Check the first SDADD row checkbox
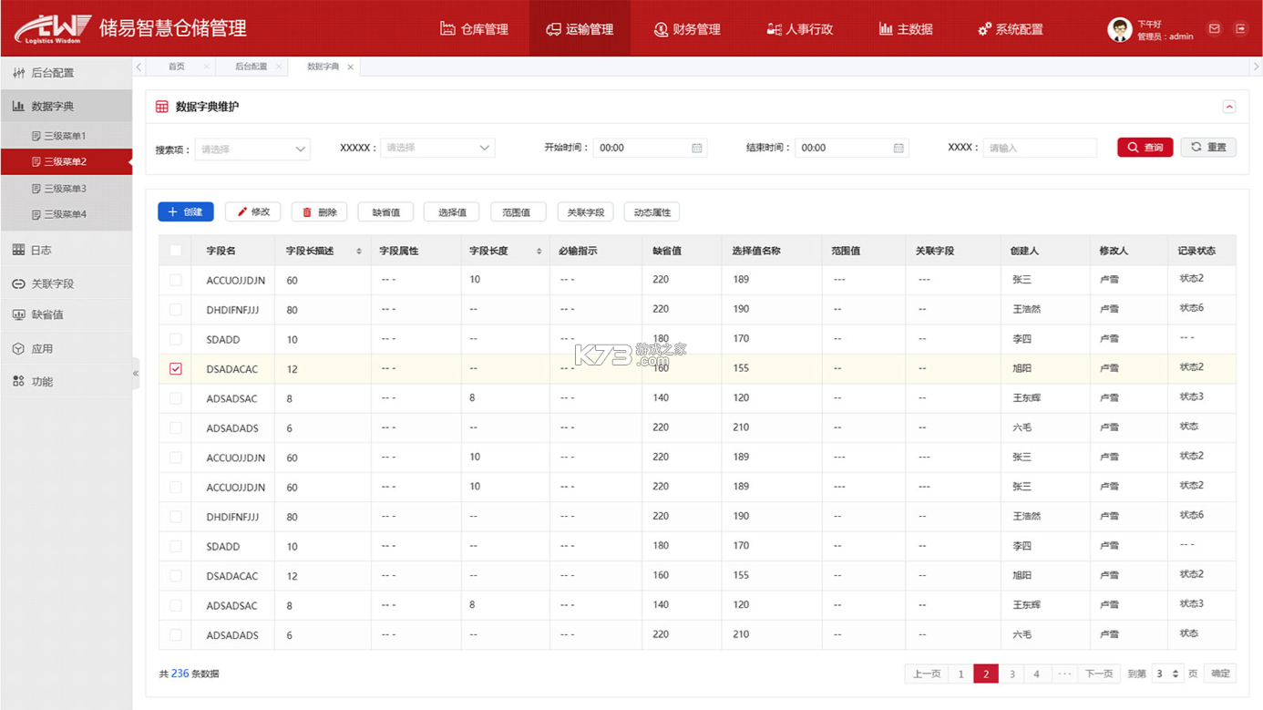This screenshot has height=710, width=1263. click(x=176, y=339)
